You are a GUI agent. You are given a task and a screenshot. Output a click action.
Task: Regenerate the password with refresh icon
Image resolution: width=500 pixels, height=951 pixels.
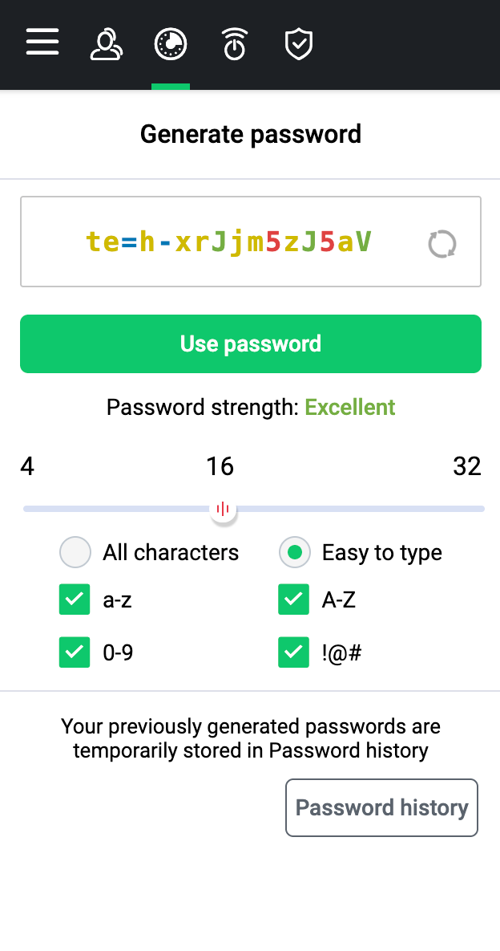coord(442,244)
